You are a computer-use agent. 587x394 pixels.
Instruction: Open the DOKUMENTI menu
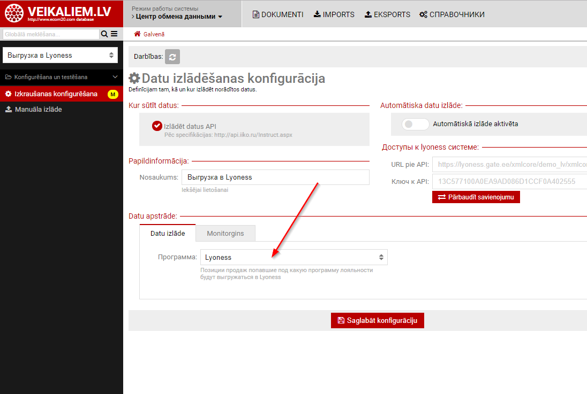click(x=278, y=14)
